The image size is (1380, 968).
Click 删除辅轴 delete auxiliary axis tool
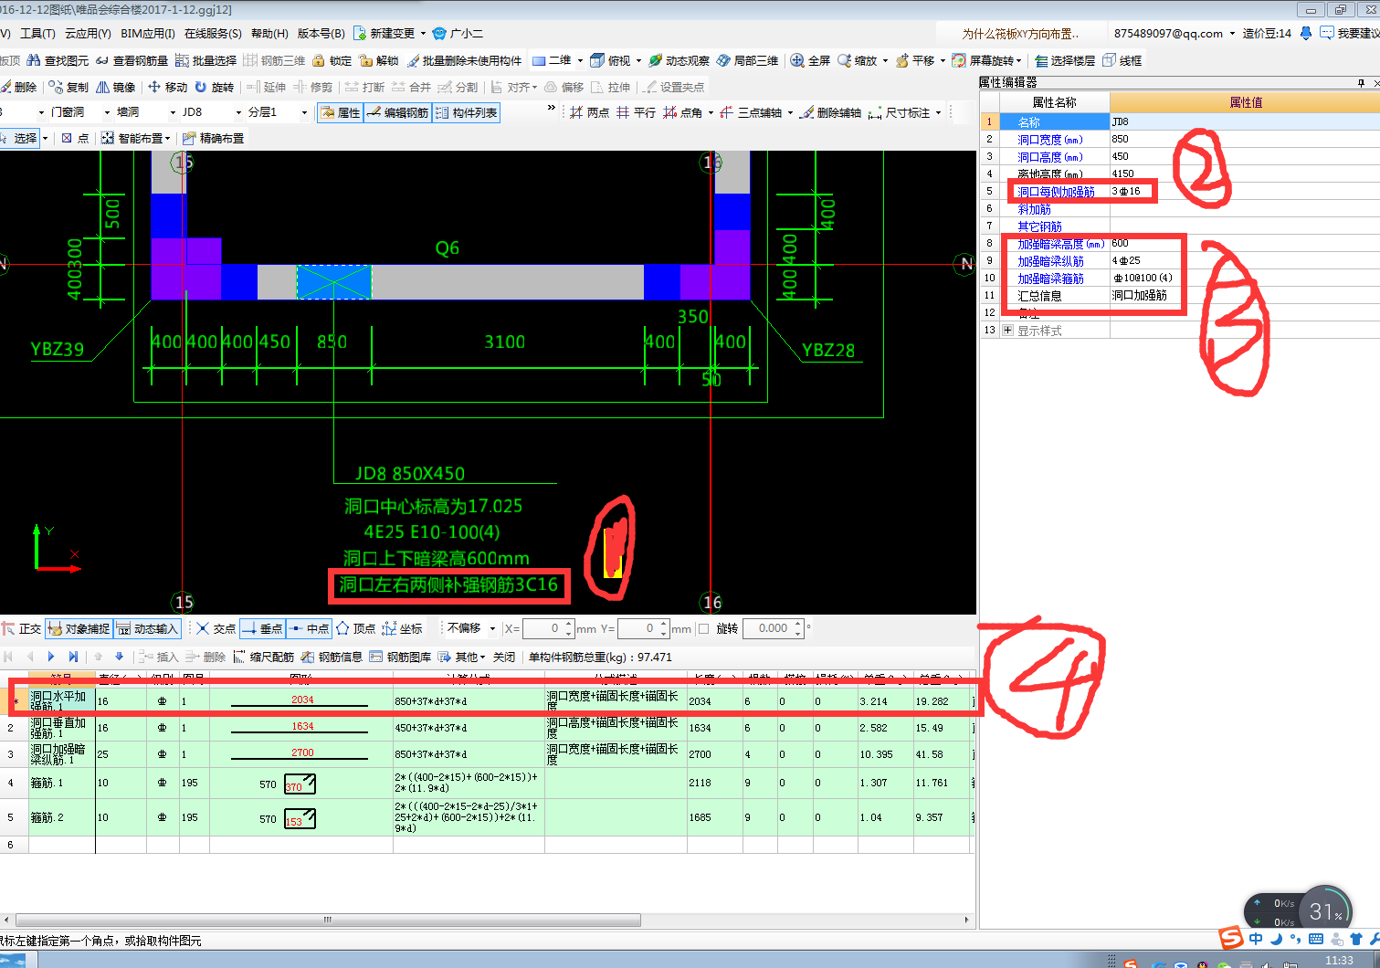tap(830, 112)
